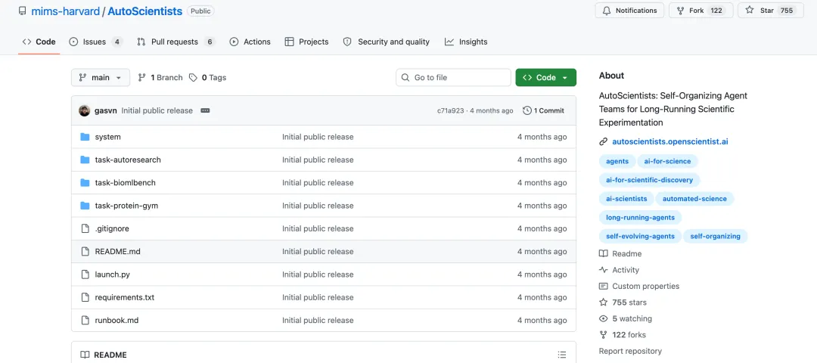Open the task-protein-gym folder link
The width and height of the screenshot is (817, 363).
tap(126, 206)
